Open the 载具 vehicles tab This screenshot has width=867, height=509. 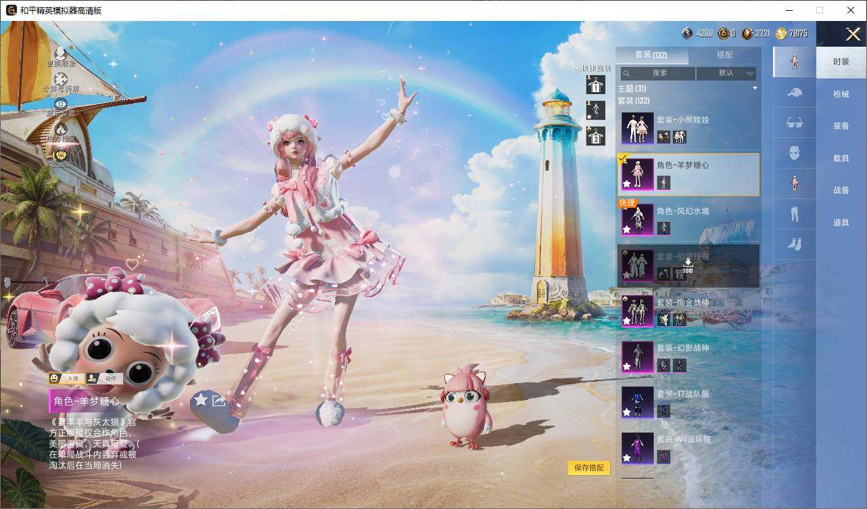(x=841, y=158)
